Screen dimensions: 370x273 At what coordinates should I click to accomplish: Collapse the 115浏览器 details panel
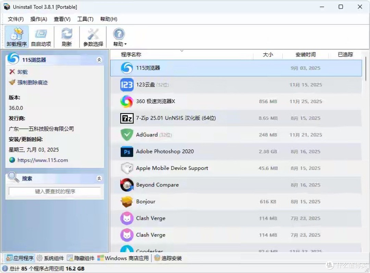(x=99, y=60)
